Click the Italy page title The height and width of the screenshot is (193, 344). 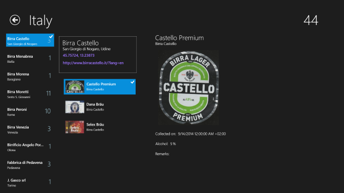click(40, 21)
